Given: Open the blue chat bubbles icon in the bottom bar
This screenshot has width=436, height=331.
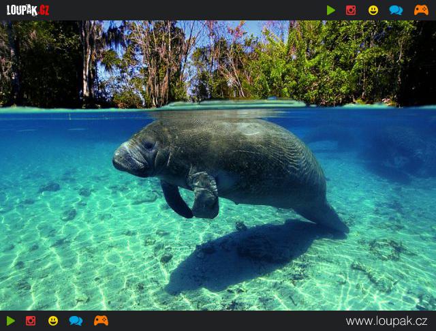Looking at the screenshot, I should [76, 321].
